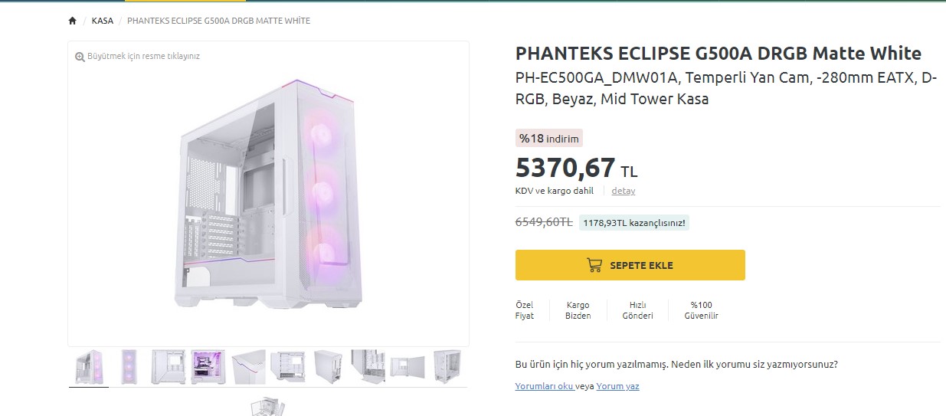Show the empty side-interior thumbnail

169,367
